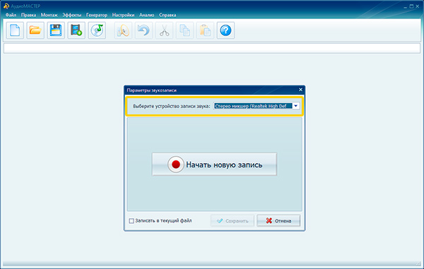This screenshot has width=424, height=269.
Task: Create a new file with the blank page icon
Action: (x=15, y=30)
